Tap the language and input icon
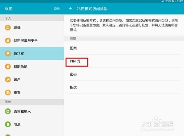The height and width of the screenshot is (136, 184). [8, 111]
